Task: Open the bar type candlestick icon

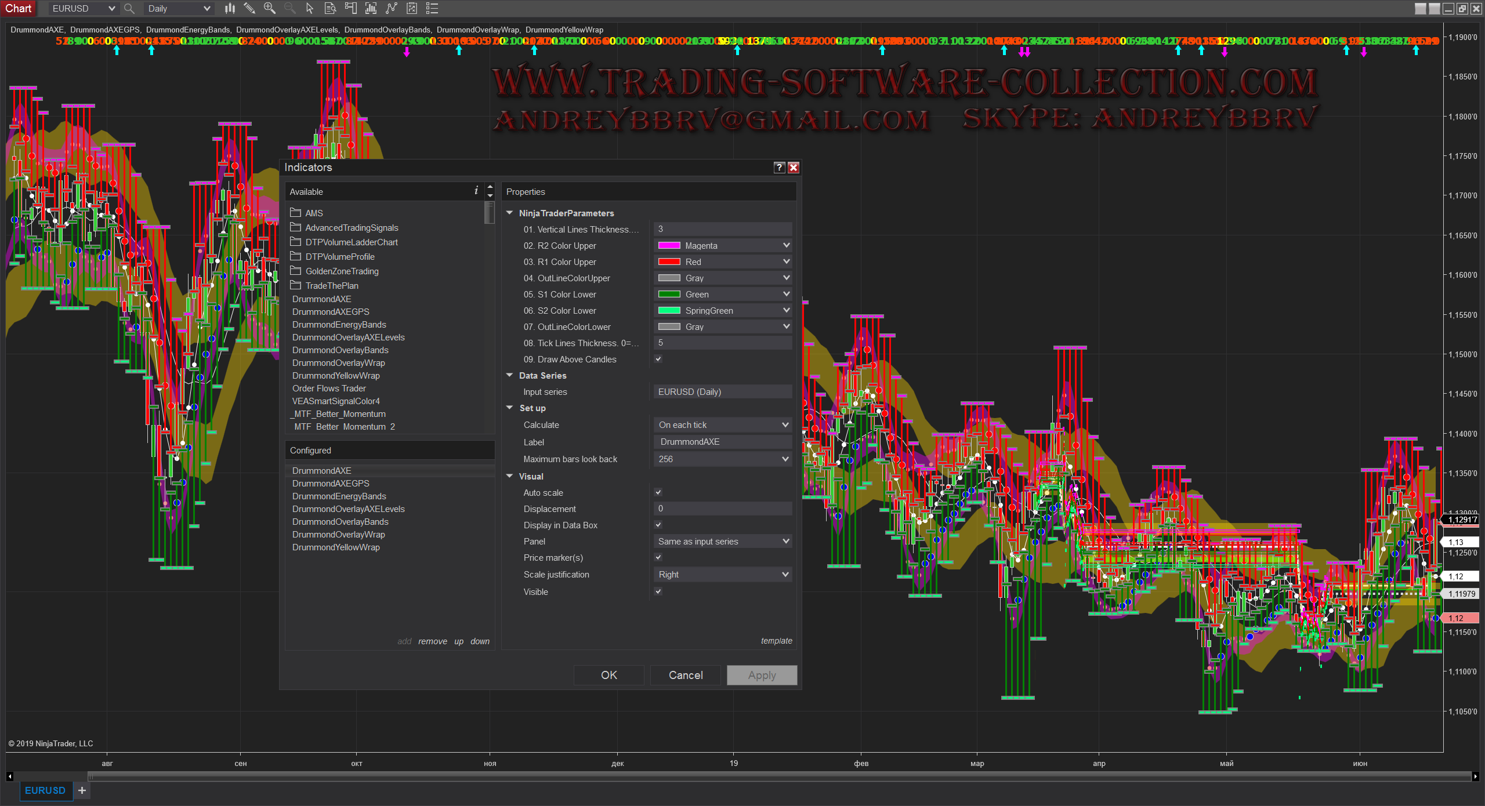Action: pyautogui.click(x=230, y=8)
